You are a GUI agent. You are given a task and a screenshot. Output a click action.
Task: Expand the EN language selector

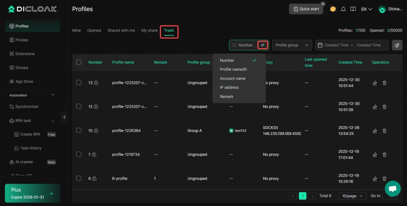pyautogui.click(x=366, y=9)
